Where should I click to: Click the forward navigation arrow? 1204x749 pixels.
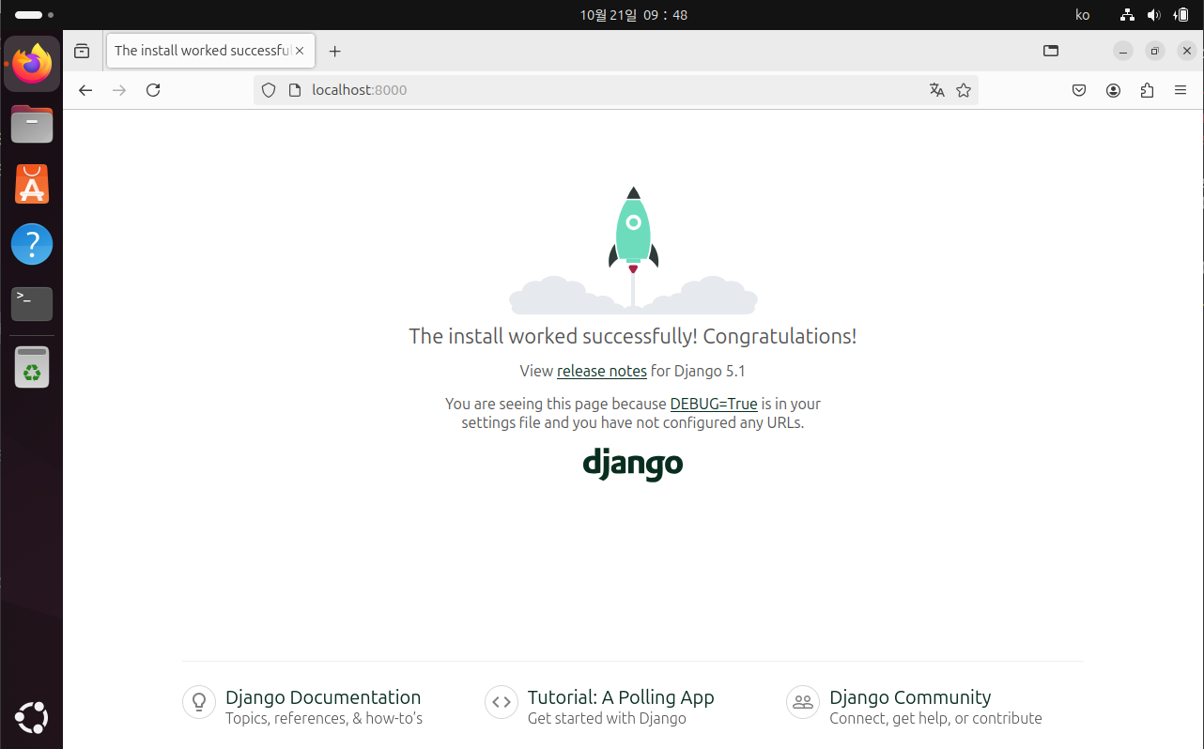(x=119, y=90)
